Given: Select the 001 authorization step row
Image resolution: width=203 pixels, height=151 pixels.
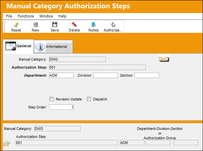Looking at the screenshot, I should [x=67, y=143].
